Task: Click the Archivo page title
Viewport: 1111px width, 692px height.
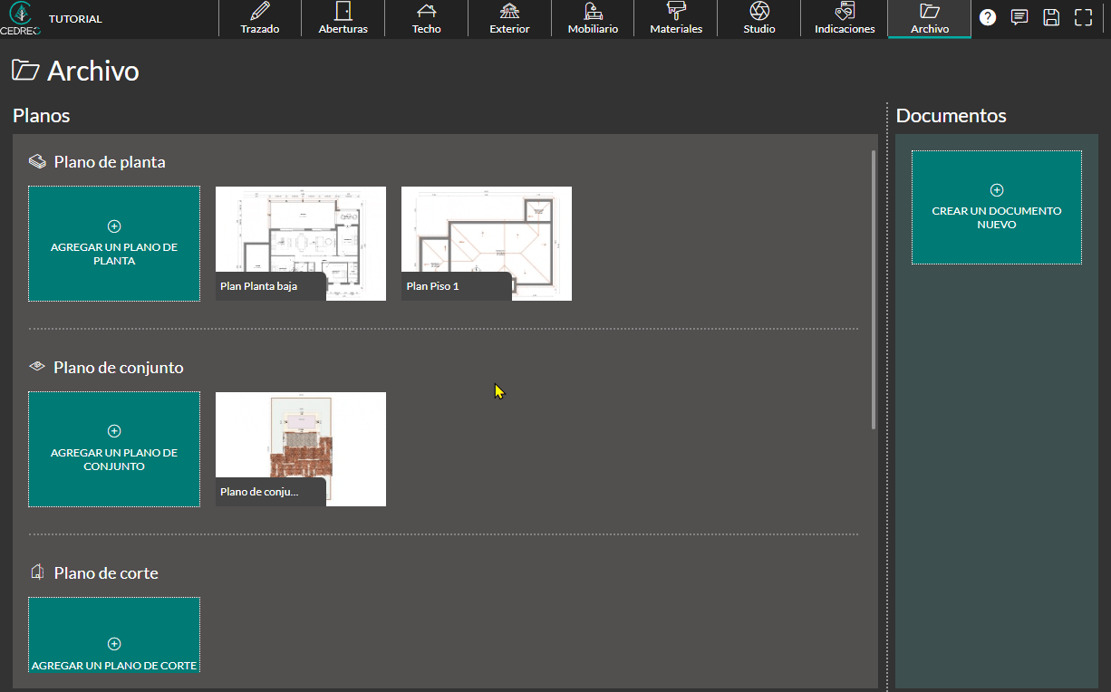Action: (93, 72)
